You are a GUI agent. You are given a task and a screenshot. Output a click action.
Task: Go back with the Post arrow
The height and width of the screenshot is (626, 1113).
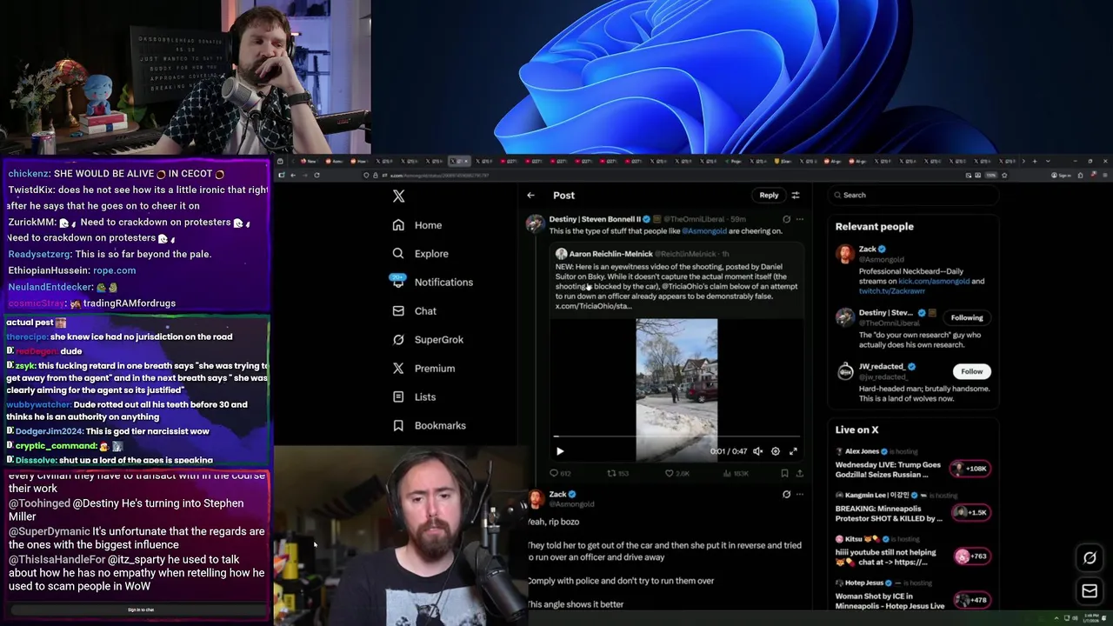point(531,196)
